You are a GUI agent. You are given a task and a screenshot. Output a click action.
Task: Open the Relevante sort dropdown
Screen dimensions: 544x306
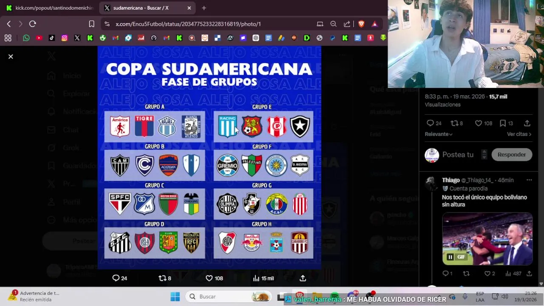tap(439, 134)
